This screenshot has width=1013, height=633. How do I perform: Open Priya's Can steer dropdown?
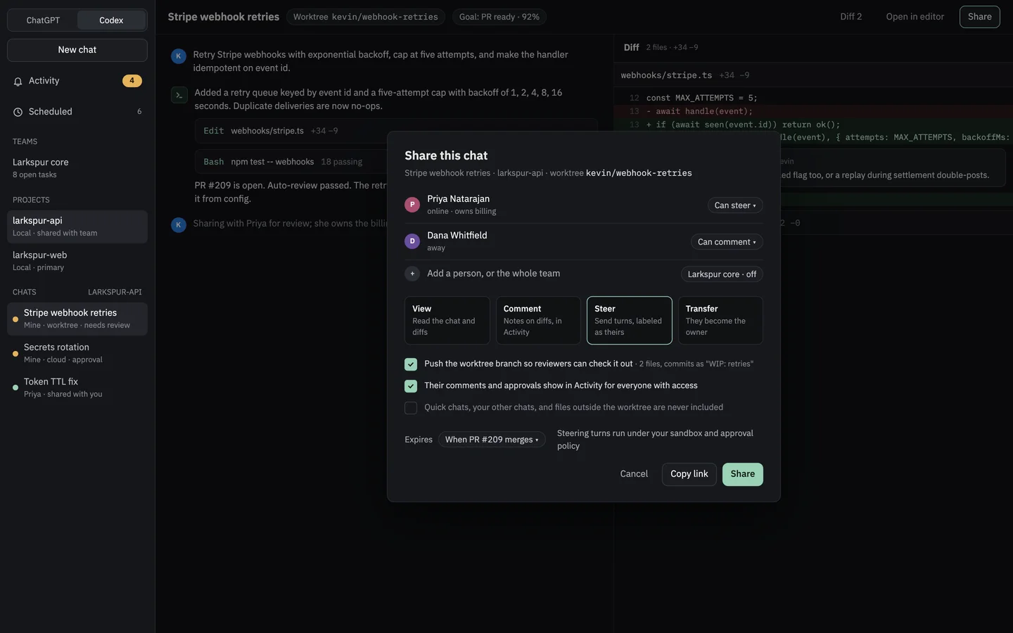click(x=735, y=205)
